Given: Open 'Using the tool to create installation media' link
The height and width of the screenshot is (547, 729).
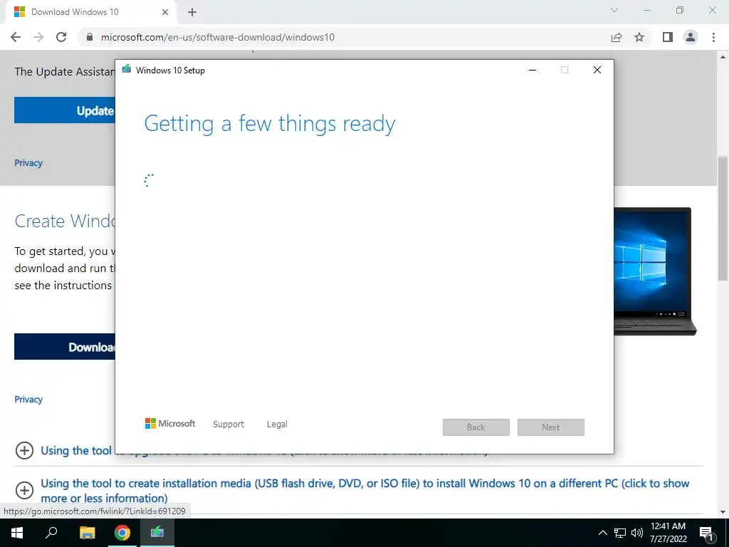Looking at the screenshot, I should (x=364, y=491).
